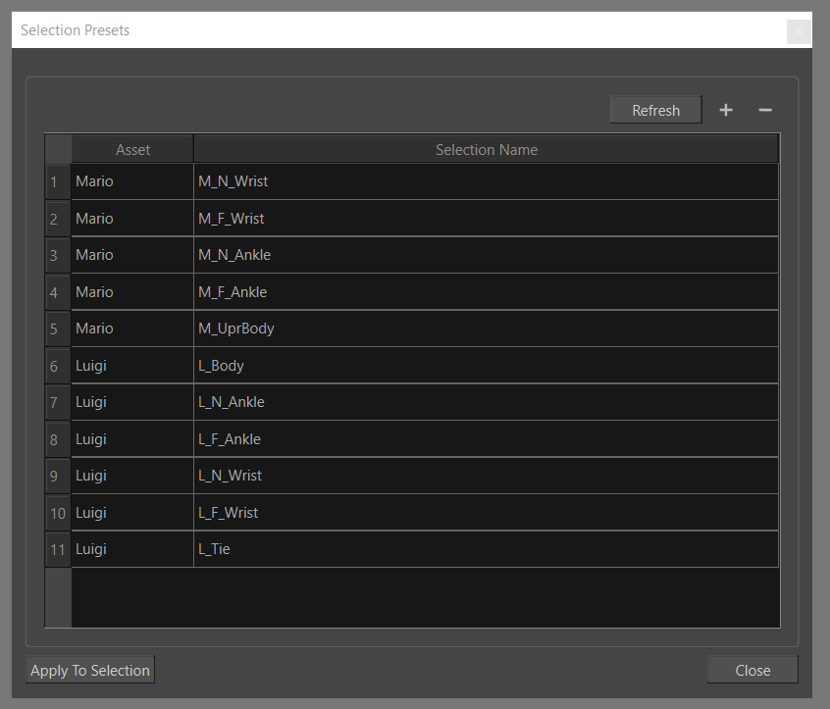Select the M_UprBody preset row
The image size is (830, 709).
coord(392,328)
